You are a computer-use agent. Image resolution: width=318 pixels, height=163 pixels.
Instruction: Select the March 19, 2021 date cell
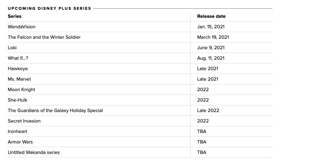pos(213,37)
